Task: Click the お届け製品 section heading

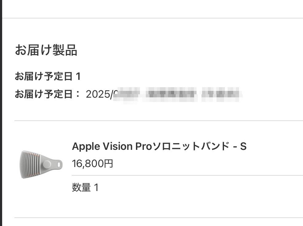Action: (x=46, y=50)
